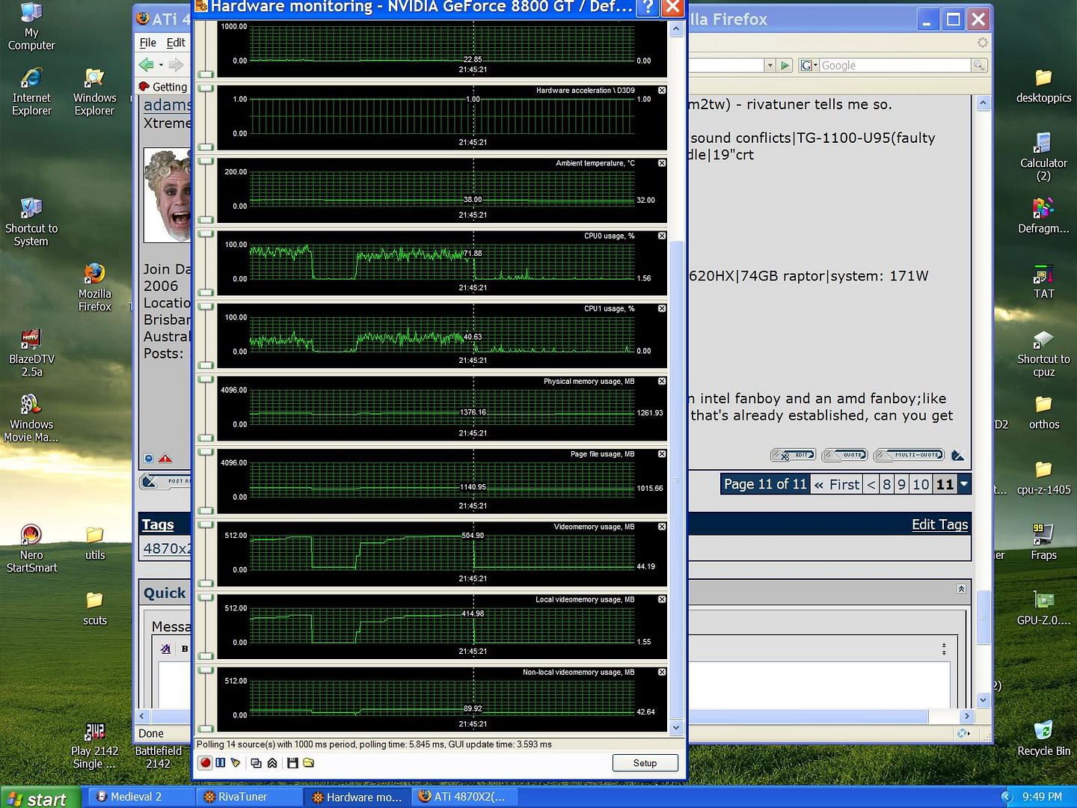The height and width of the screenshot is (808, 1077).
Task: Close the CPU0 usage graph
Action: click(x=662, y=236)
